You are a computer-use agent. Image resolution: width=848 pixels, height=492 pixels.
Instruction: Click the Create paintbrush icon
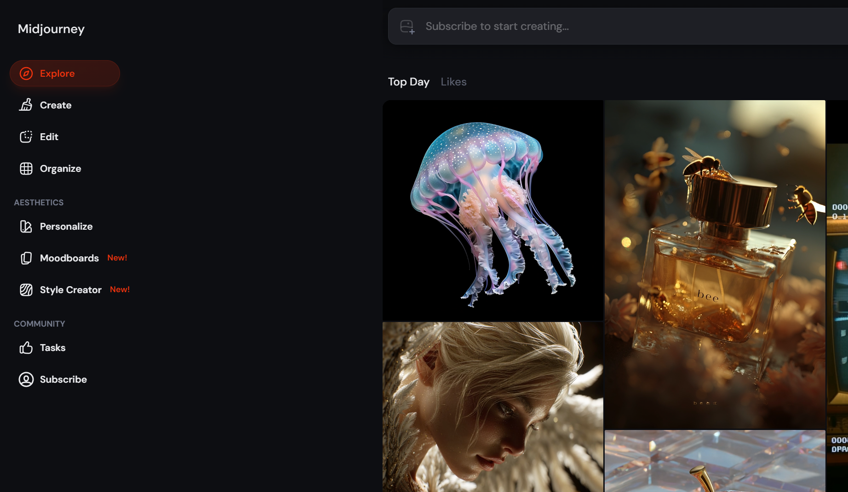(26, 105)
